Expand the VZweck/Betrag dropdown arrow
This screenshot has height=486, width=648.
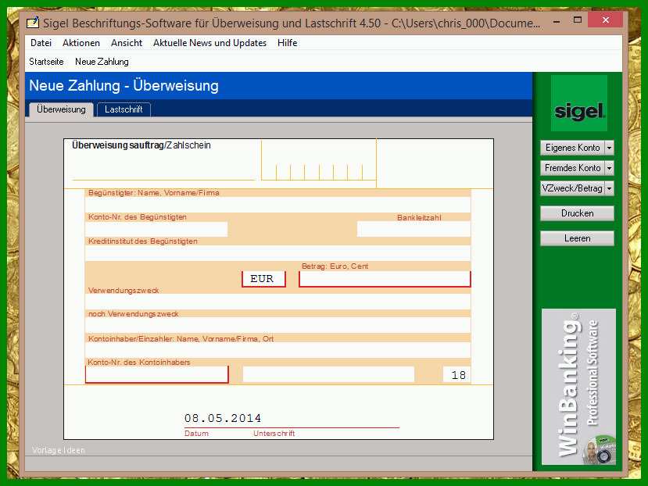tap(609, 188)
